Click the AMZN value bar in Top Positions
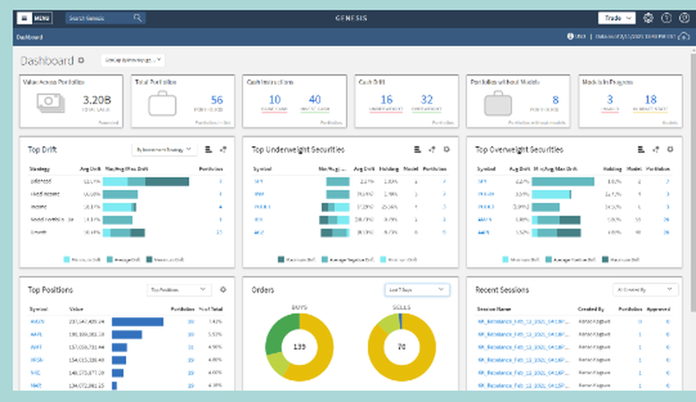 tap(138, 322)
